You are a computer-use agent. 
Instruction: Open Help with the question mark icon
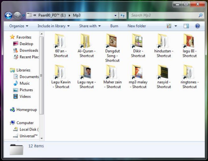point(198,26)
